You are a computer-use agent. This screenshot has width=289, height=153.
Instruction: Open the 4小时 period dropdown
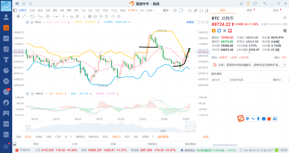(x=136, y=10)
